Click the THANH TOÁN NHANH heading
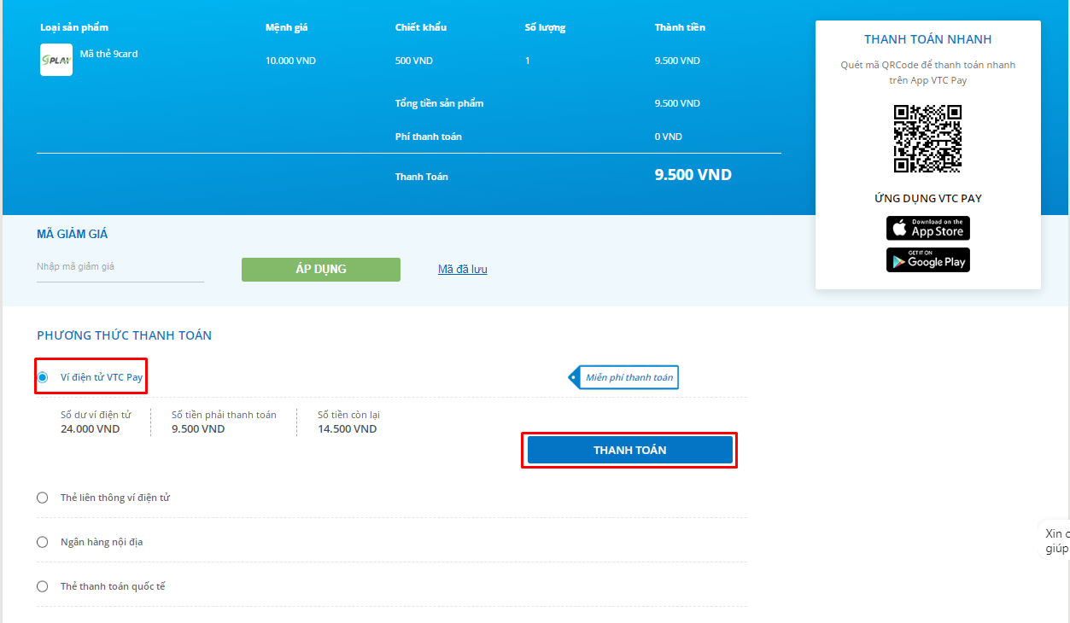The width and height of the screenshot is (1070, 623). [927, 39]
